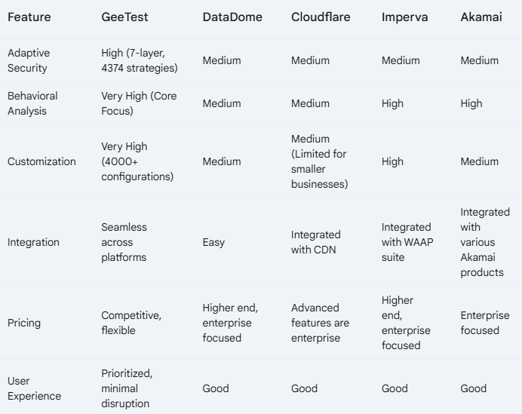This screenshot has height=414, width=522.
Task: Click 'Limited for smaller businesses' Cloudflare cell
Action: click(319, 161)
